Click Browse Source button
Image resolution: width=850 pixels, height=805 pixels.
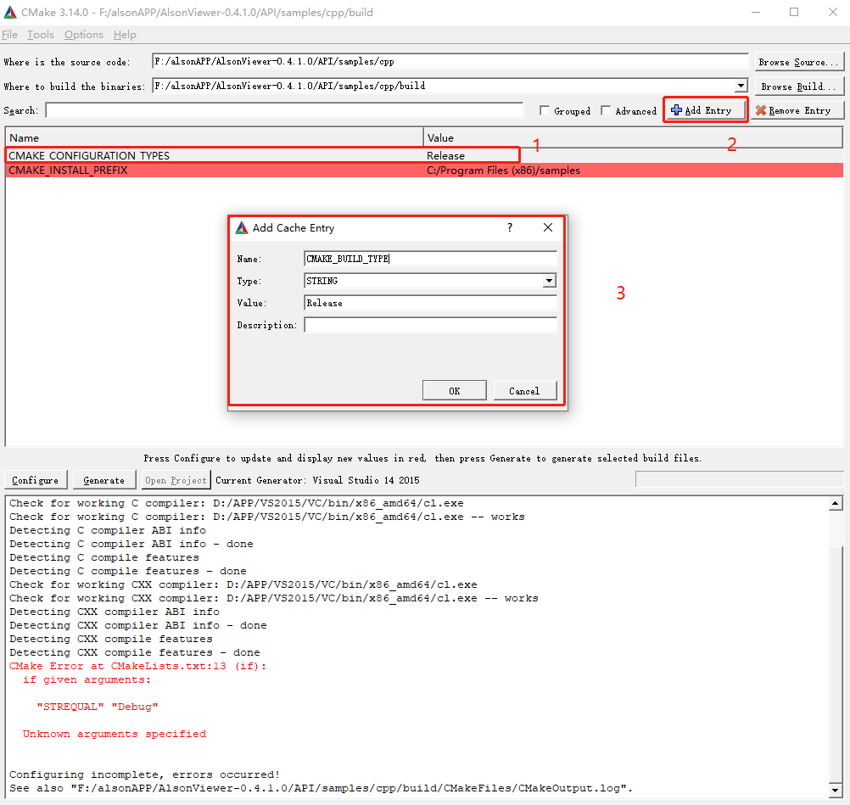(797, 62)
